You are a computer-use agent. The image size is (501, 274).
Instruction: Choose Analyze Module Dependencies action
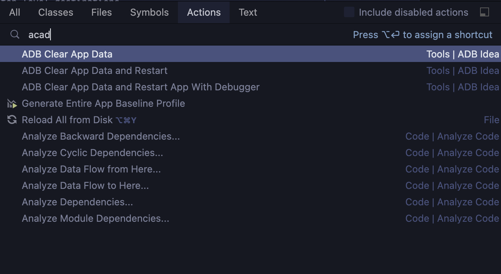pos(95,218)
